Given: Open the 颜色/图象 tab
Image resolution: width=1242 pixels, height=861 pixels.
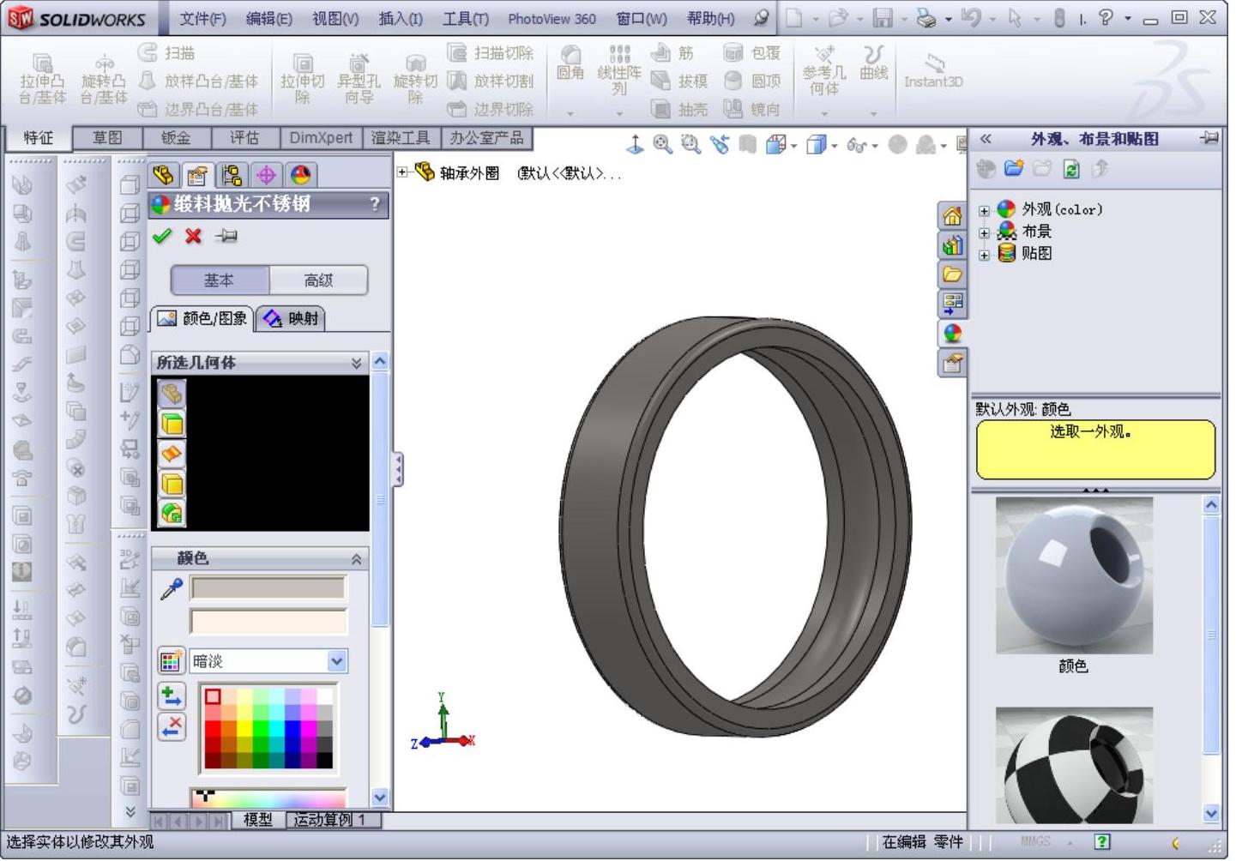Looking at the screenshot, I should click(202, 319).
